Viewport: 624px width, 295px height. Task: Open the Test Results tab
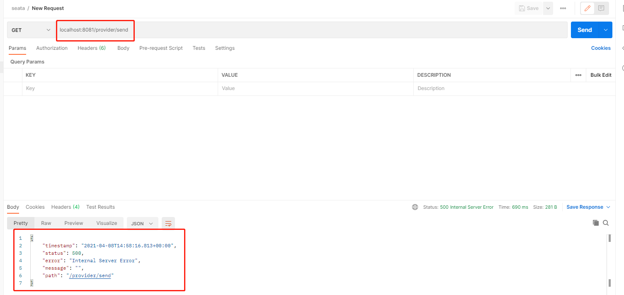(x=100, y=207)
